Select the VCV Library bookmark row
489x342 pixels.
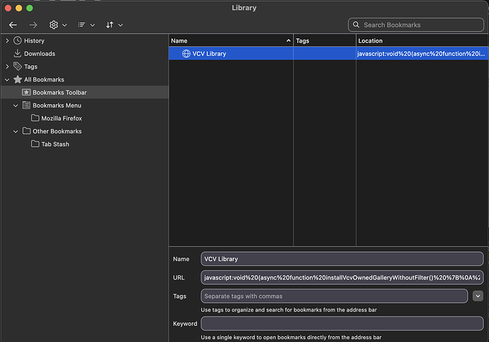click(x=329, y=53)
